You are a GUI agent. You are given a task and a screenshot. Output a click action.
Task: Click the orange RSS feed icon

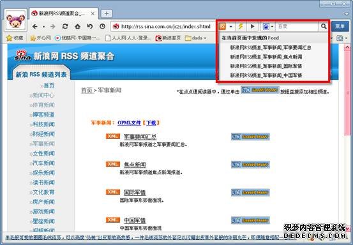pyautogui.click(x=222, y=27)
